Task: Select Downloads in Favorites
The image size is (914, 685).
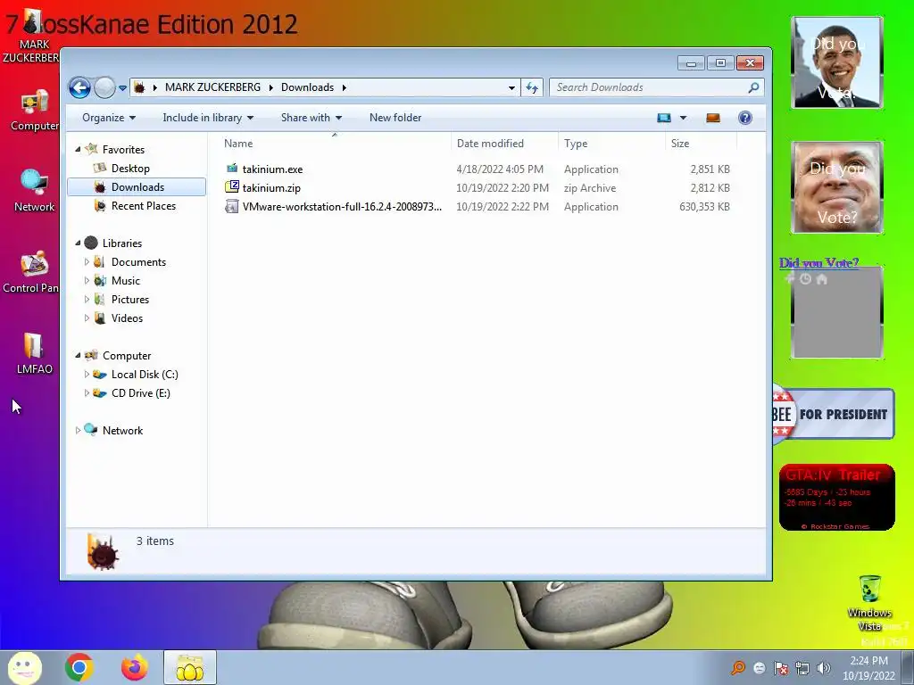Action: (137, 187)
